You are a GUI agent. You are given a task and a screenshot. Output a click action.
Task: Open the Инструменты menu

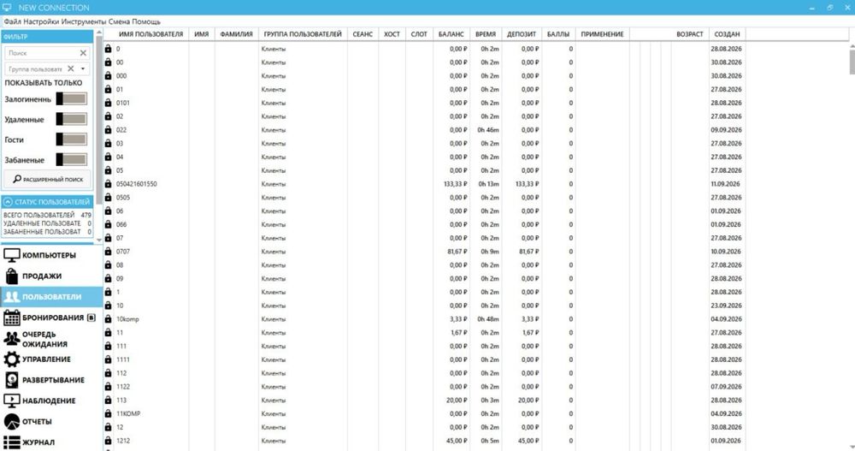[x=84, y=21]
